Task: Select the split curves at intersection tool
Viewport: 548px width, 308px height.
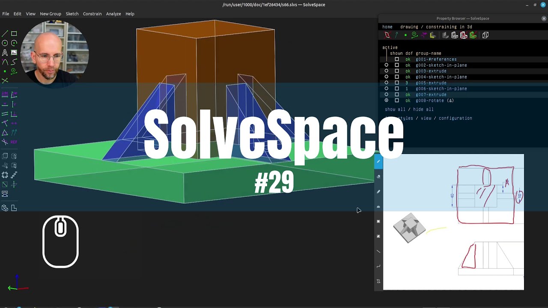Action: (5, 80)
